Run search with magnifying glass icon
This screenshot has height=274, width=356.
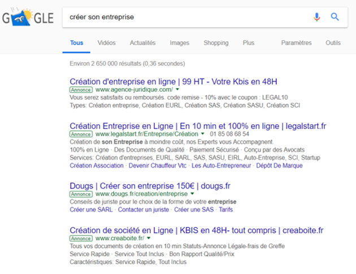(x=335, y=17)
